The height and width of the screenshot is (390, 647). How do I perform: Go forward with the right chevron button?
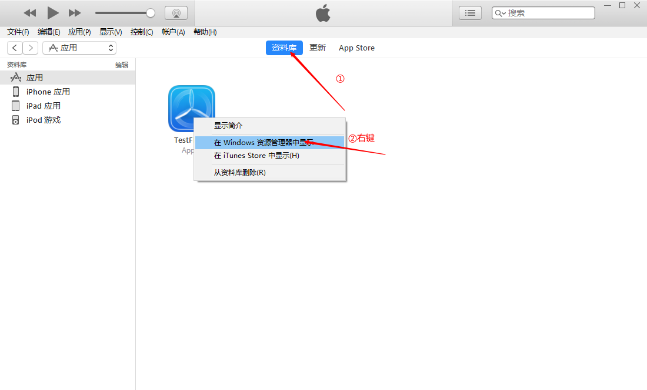pos(31,48)
